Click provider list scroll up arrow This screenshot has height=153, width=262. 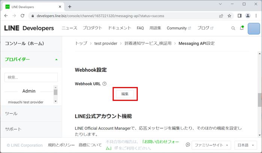(x=56, y=87)
